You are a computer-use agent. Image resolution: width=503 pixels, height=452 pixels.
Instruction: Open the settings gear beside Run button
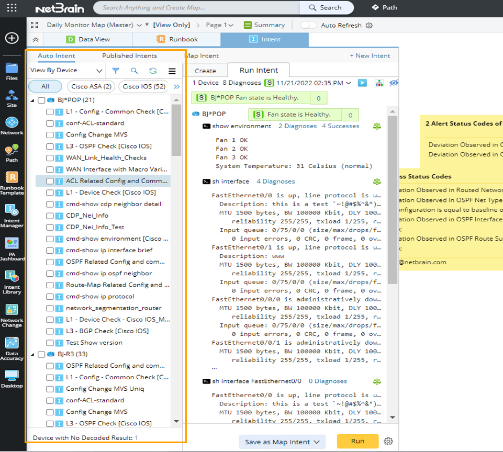coord(388,442)
